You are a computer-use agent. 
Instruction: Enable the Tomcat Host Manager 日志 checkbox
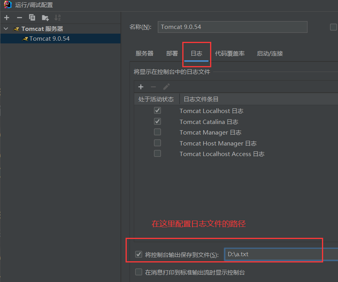tap(157, 143)
